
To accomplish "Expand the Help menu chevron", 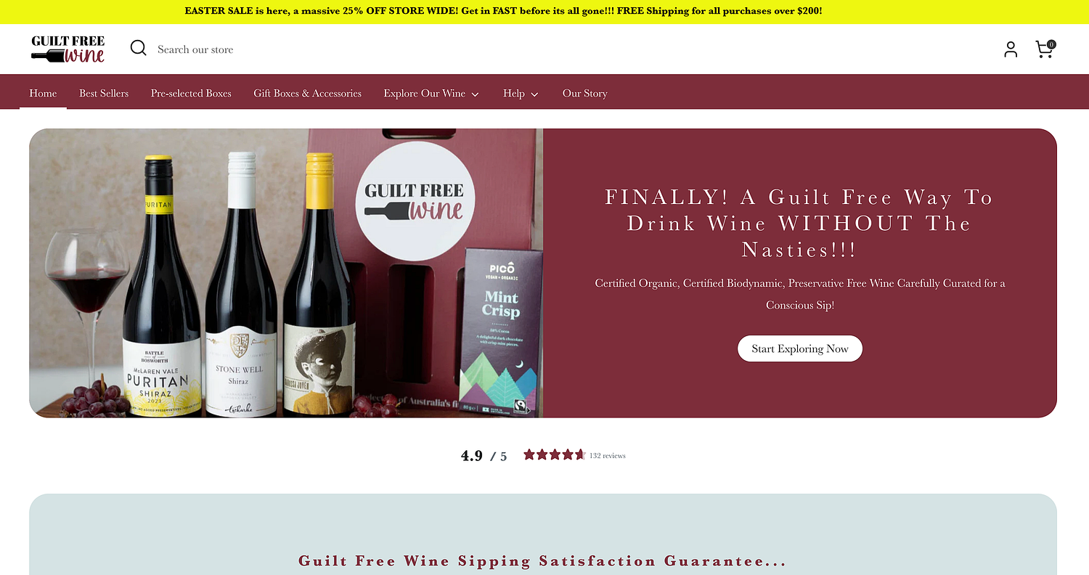I will point(535,94).
